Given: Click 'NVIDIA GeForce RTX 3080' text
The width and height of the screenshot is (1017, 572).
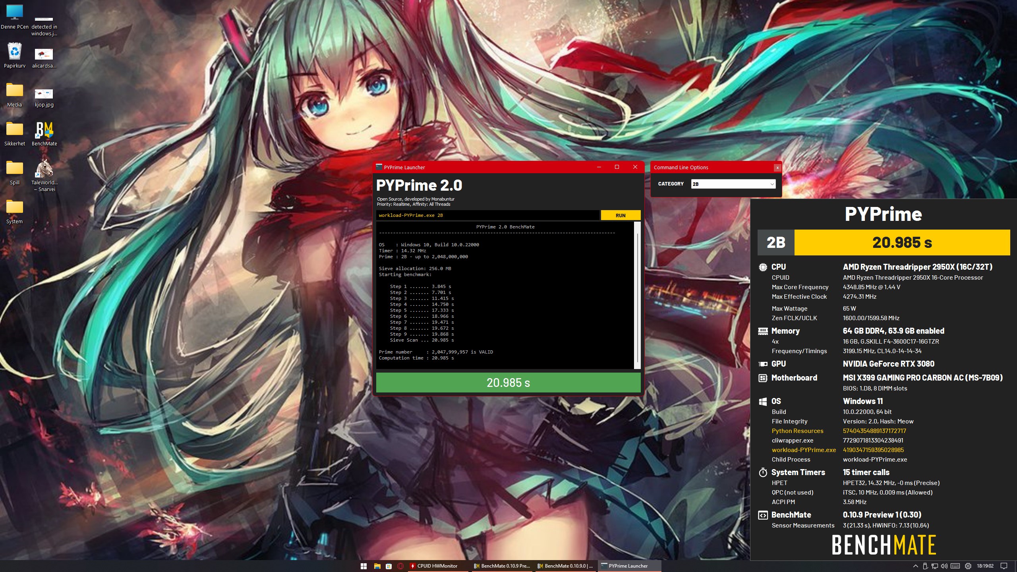Looking at the screenshot, I should (x=888, y=364).
